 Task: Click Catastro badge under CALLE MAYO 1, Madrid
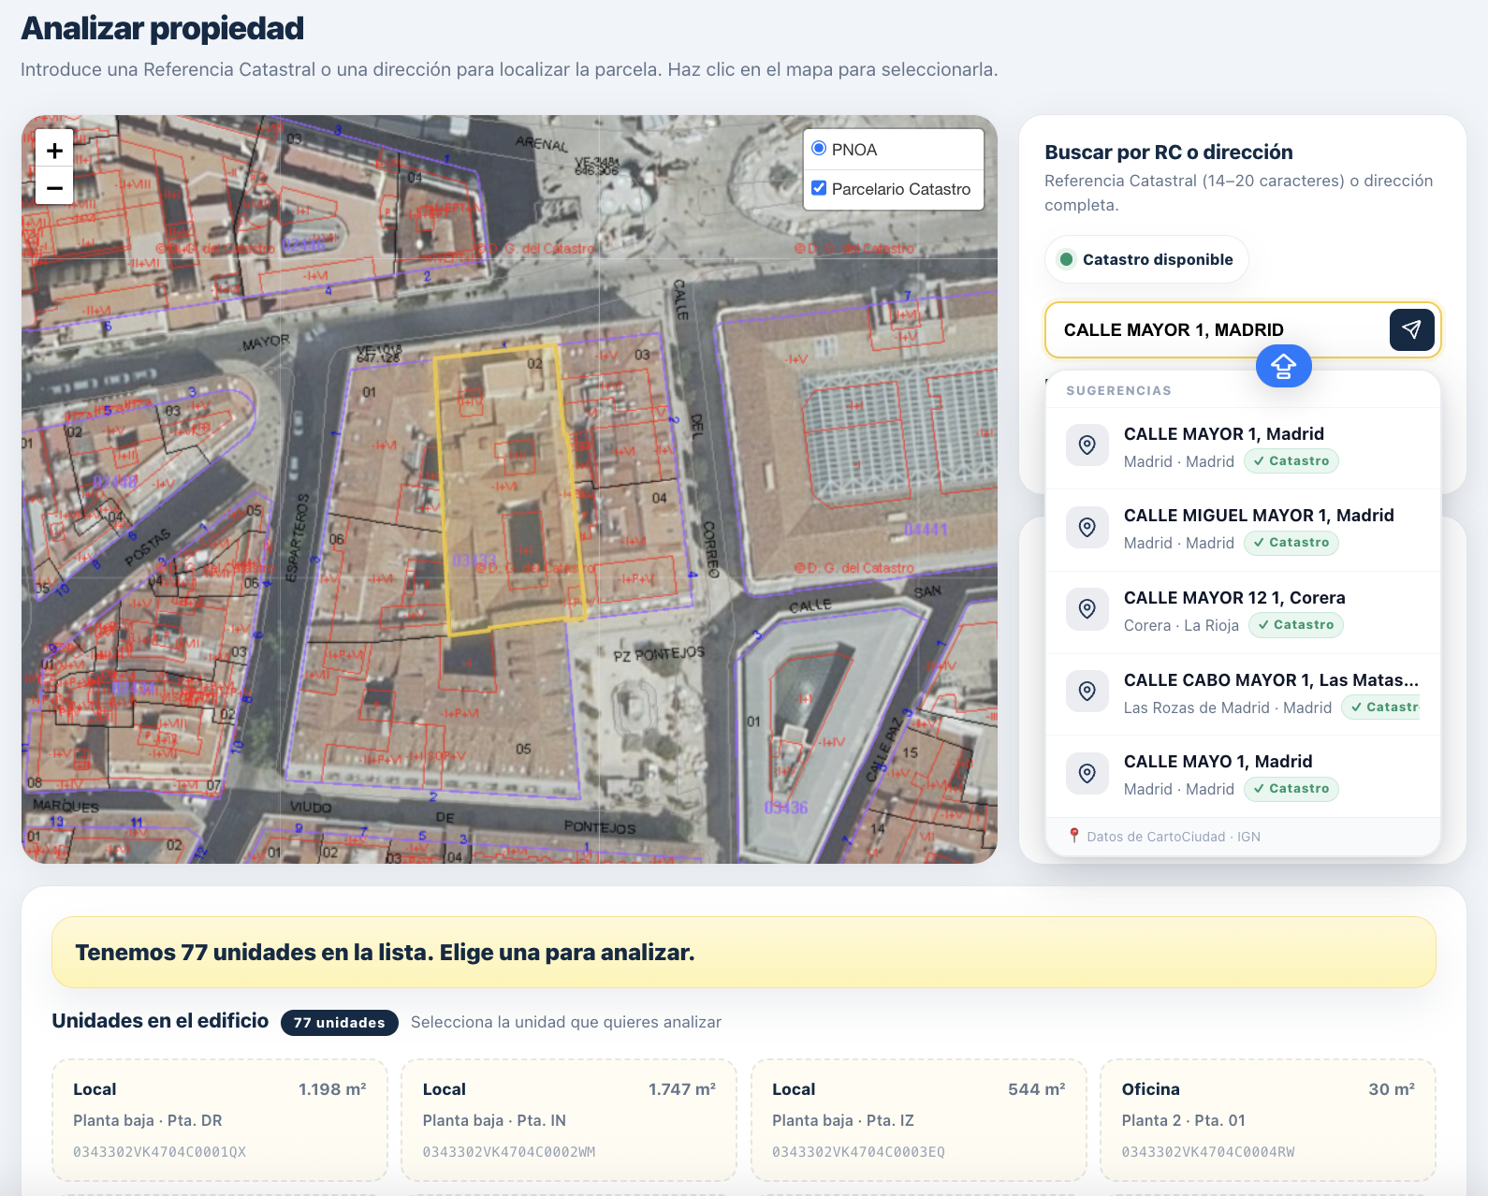pyautogui.click(x=1291, y=789)
